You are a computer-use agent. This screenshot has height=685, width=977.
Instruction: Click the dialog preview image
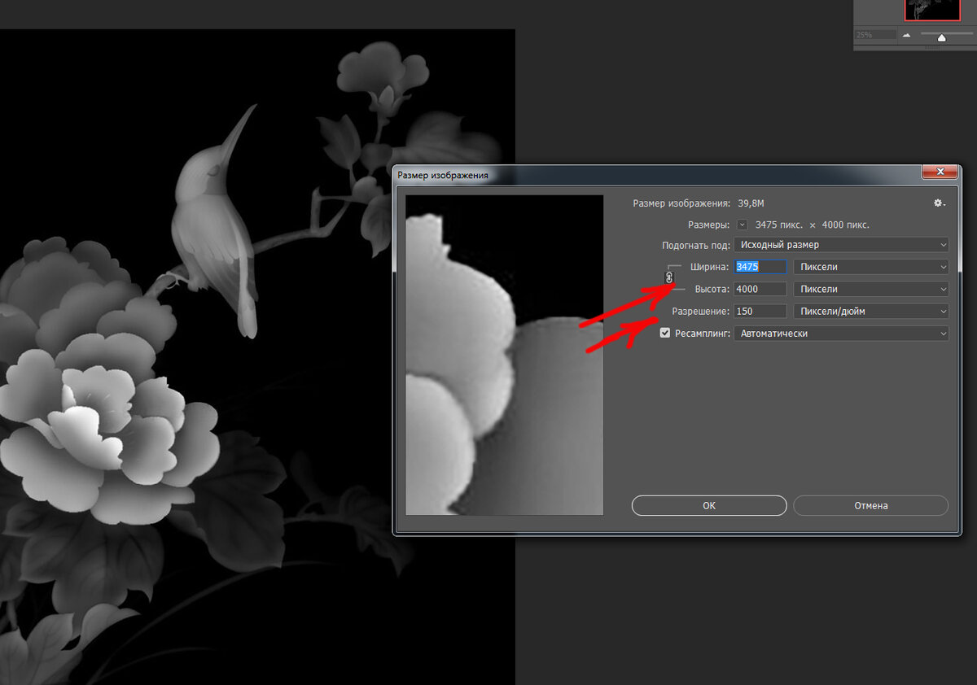(505, 355)
